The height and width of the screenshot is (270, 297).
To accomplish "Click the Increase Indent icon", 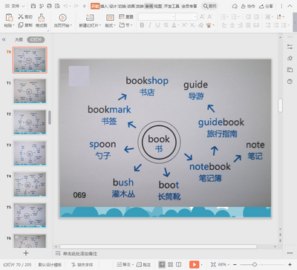I will (x=256, y=17).
